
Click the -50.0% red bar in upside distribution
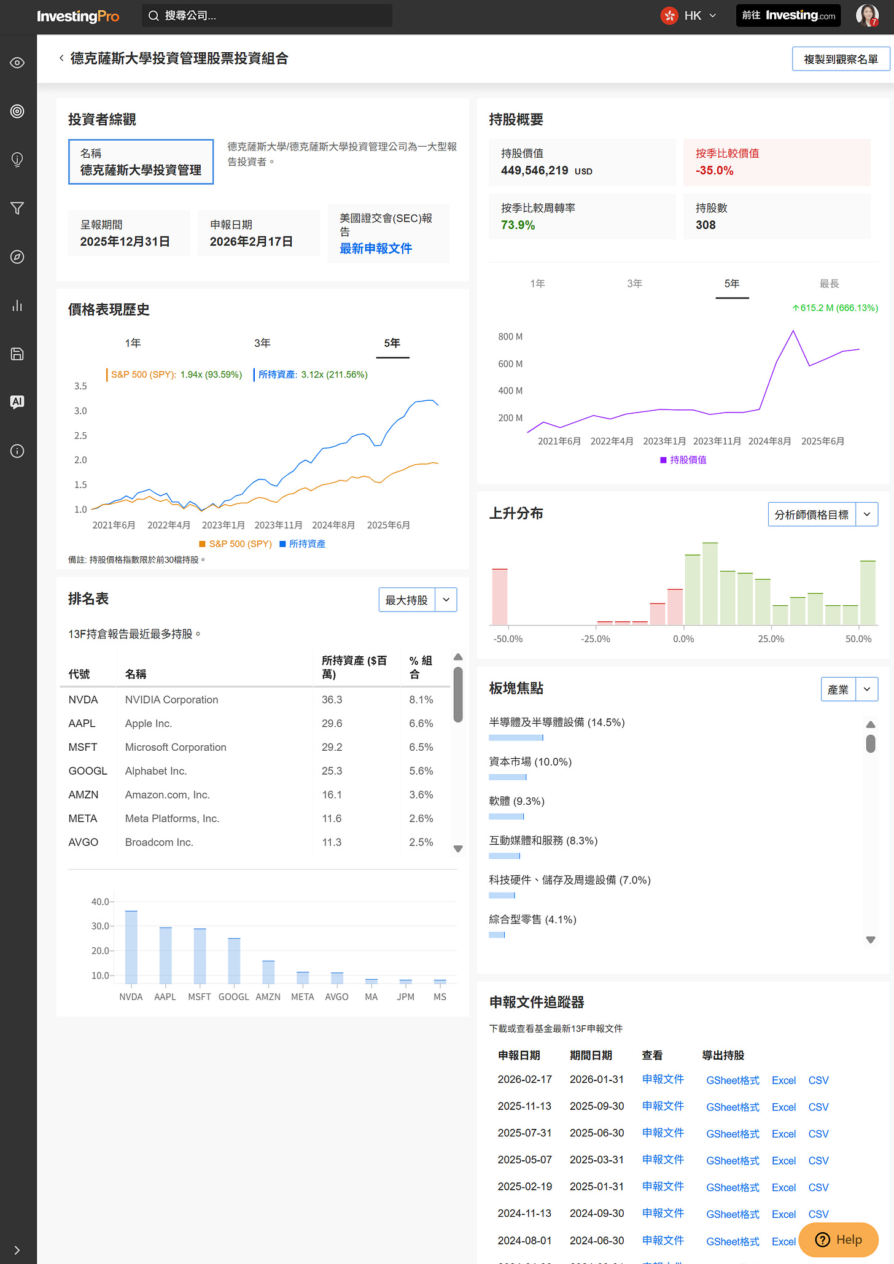(500, 597)
